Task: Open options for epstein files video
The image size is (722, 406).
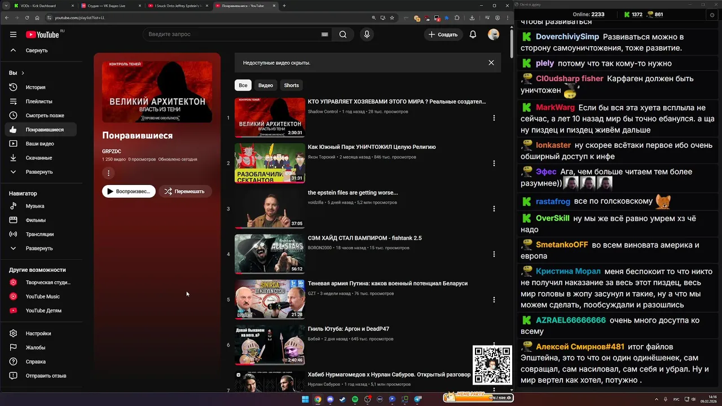Action: pos(494,209)
